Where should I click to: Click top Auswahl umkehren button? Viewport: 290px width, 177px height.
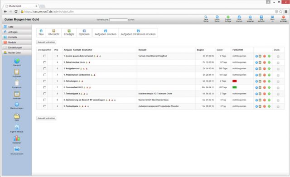pos(46,42)
